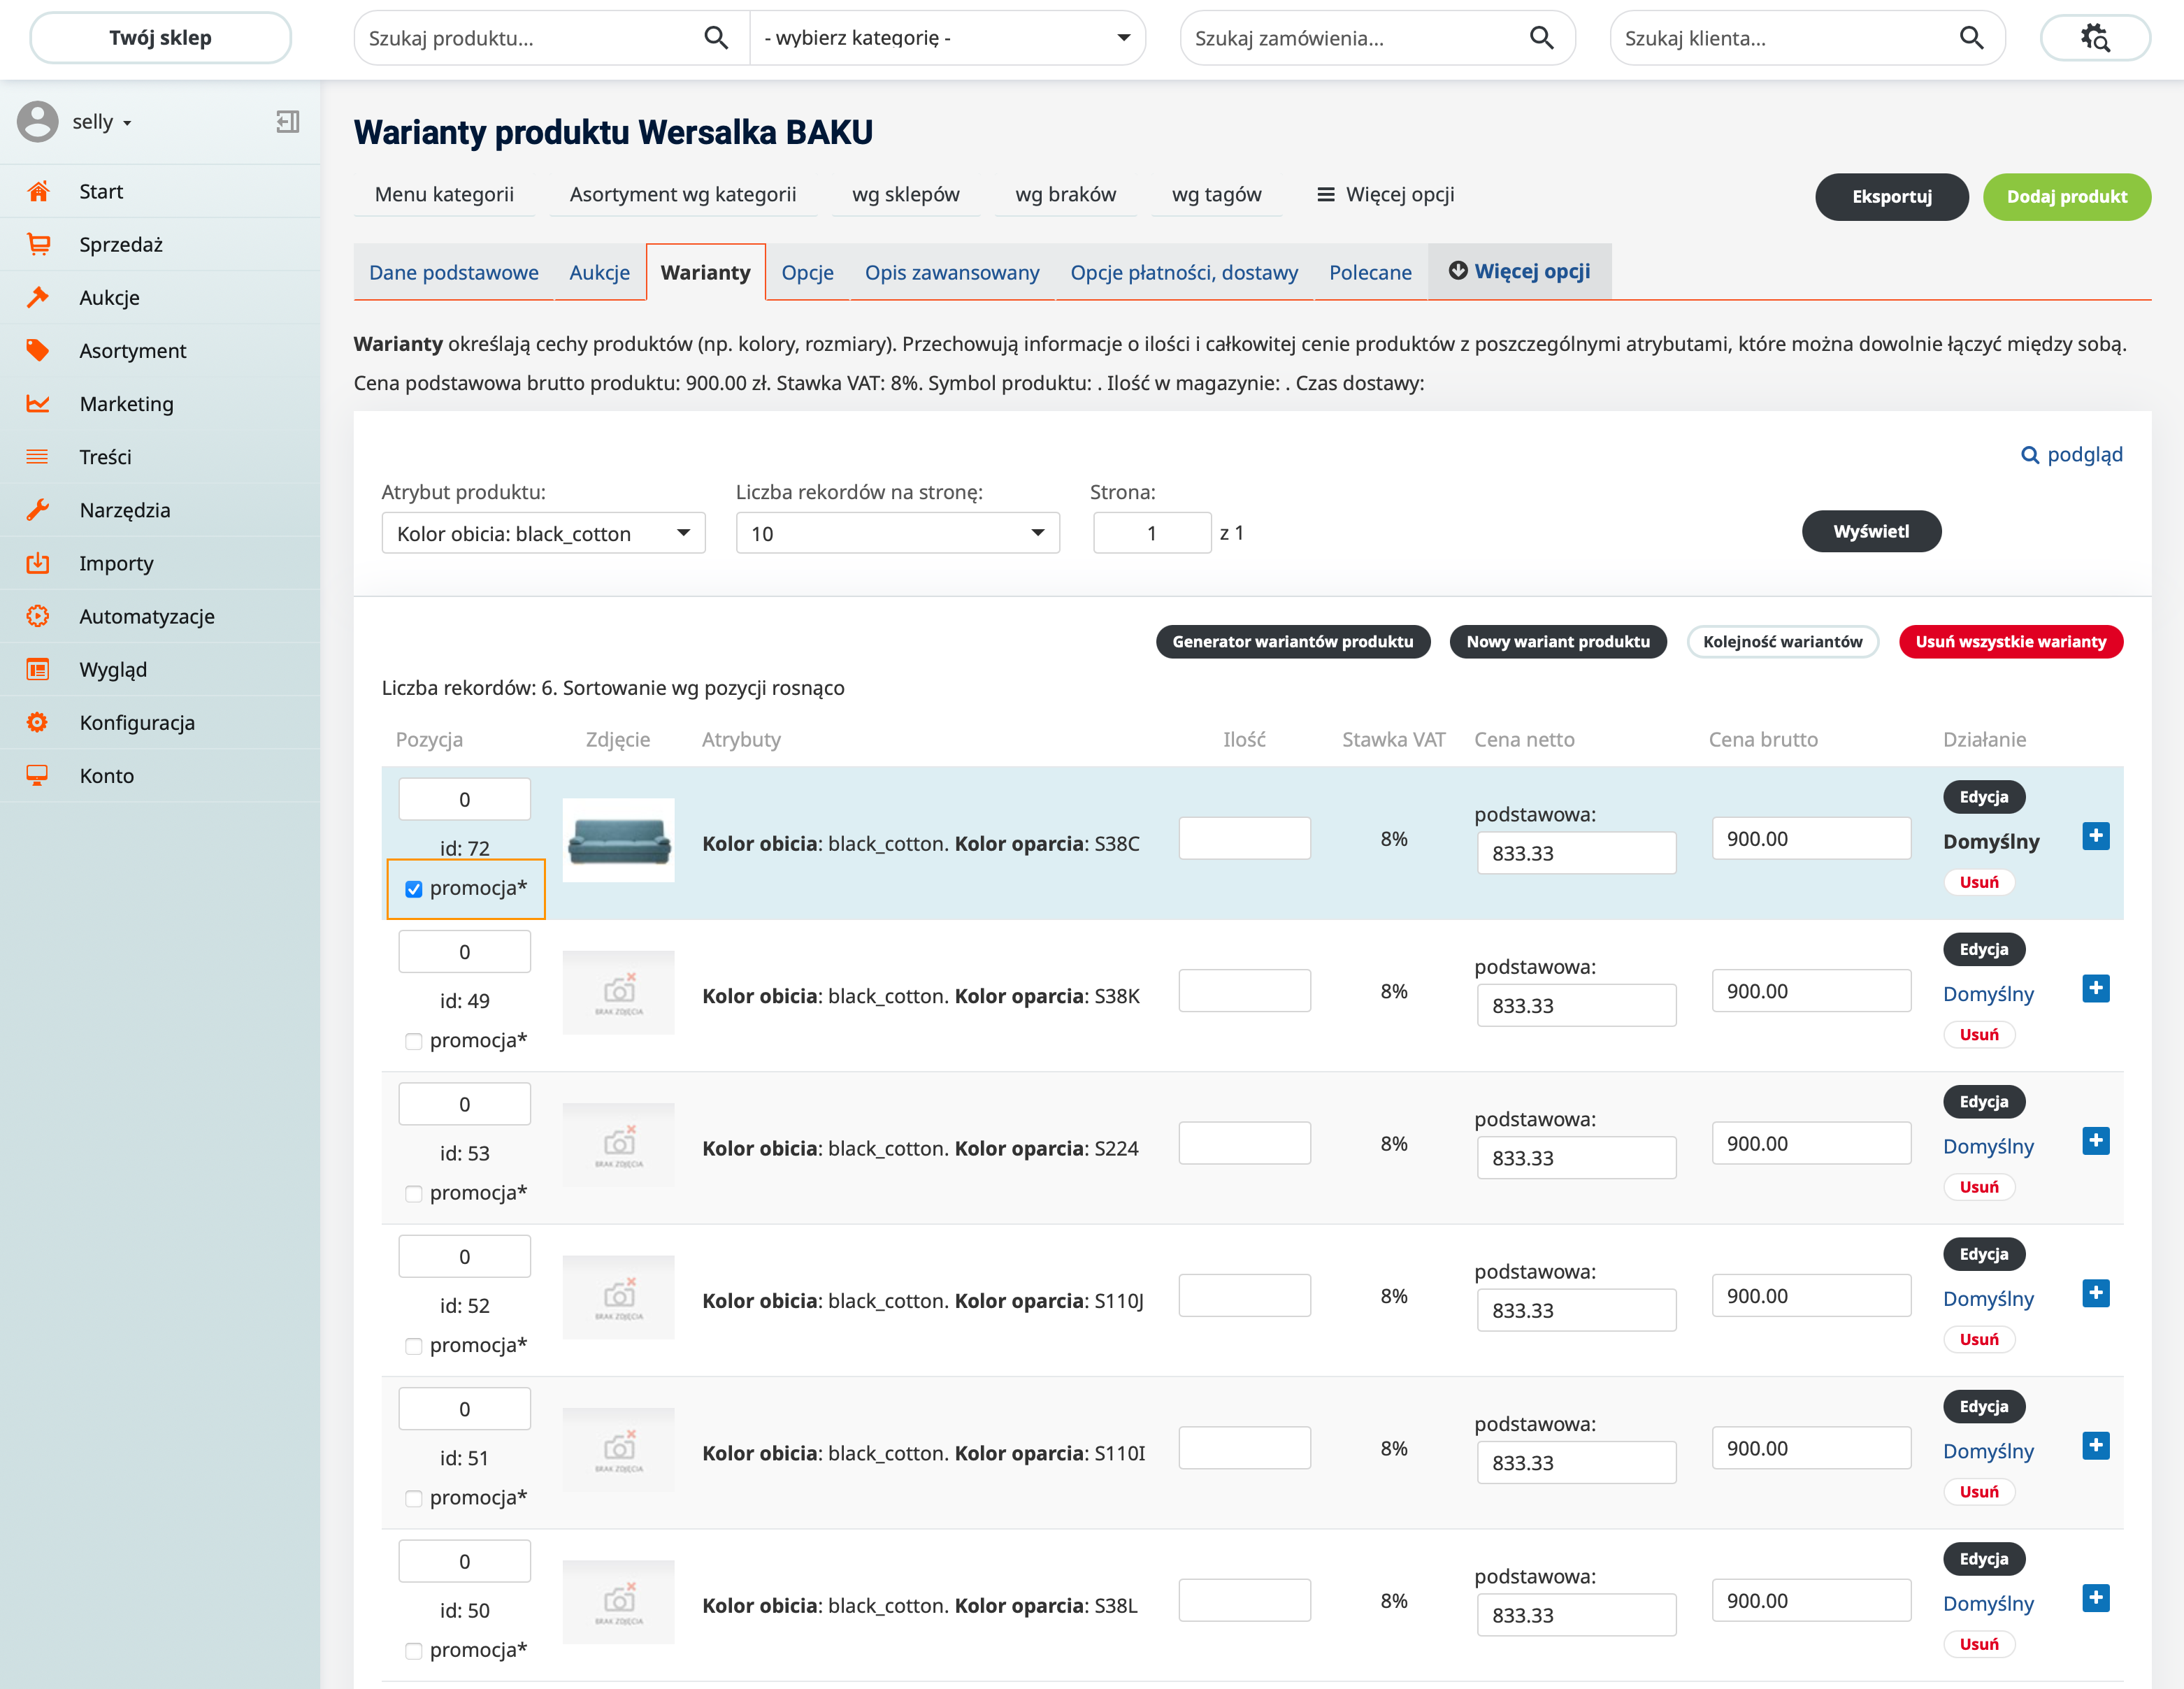Screen dimensions: 2184x1689
Task: Click the Sprzedaż cart icon
Action: tap(38, 244)
